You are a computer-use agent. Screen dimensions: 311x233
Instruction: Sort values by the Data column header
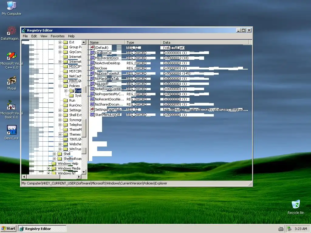(x=205, y=42)
